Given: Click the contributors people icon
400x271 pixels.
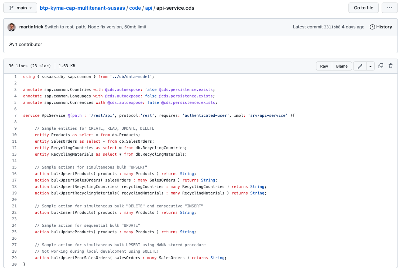Looking at the screenshot, I should (11, 45).
